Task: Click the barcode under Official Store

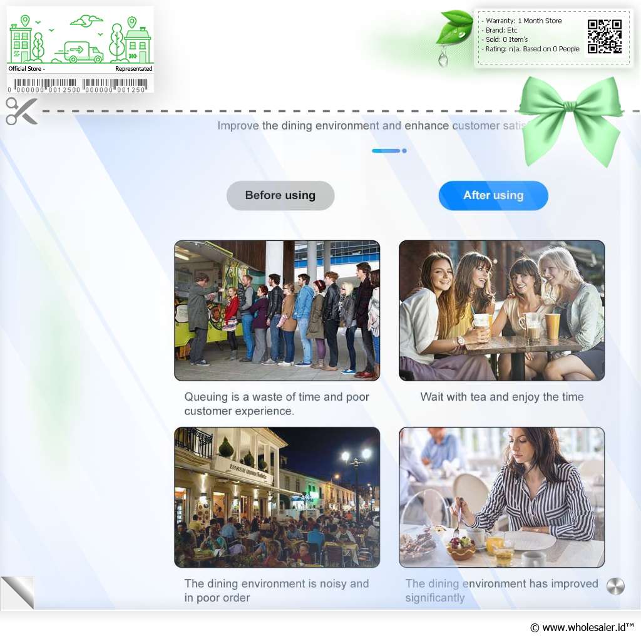Action: [x=78, y=85]
